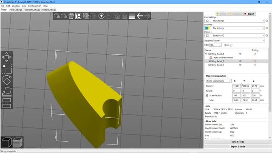Open the Infill percentage dropdown
This screenshot has height=153, width=272.
[215, 45]
